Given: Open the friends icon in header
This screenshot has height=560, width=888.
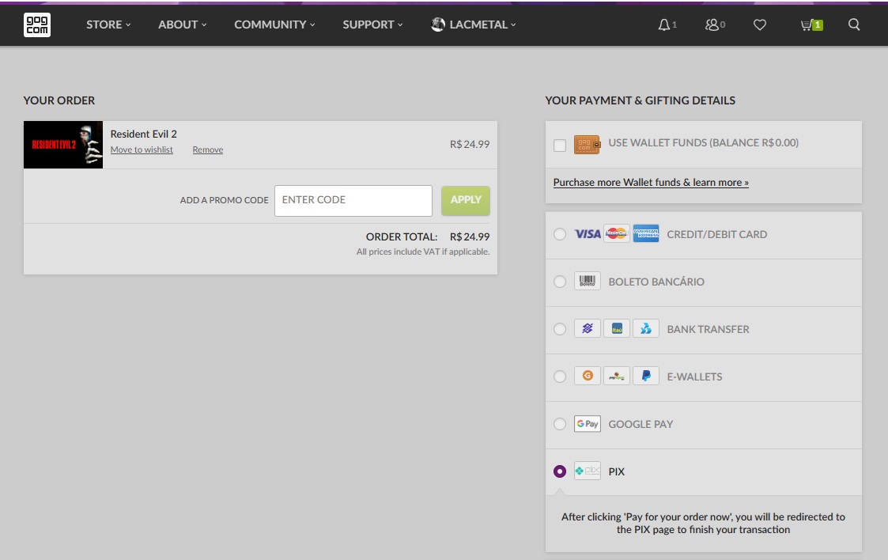Looking at the screenshot, I should pos(712,25).
